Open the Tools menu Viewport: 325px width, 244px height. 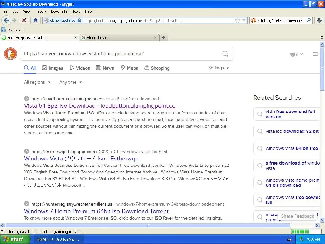[x=76, y=11]
